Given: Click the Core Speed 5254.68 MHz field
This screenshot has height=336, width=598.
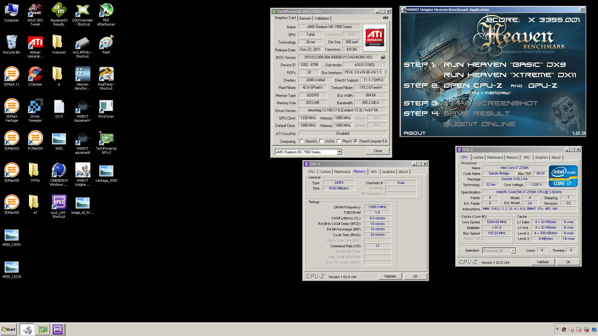Looking at the screenshot, I should [x=497, y=222].
